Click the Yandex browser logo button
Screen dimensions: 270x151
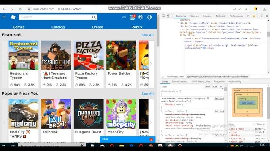pos(12,9)
